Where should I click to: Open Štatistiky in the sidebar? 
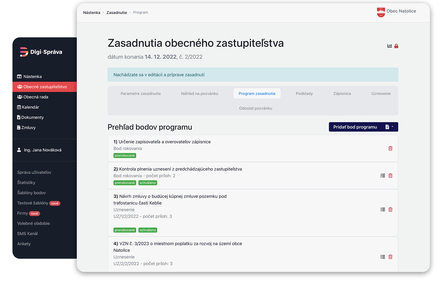click(x=26, y=182)
